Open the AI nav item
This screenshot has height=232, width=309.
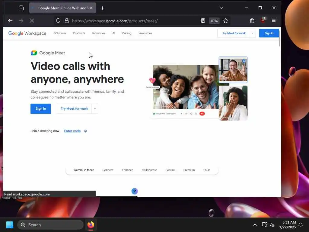click(114, 33)
